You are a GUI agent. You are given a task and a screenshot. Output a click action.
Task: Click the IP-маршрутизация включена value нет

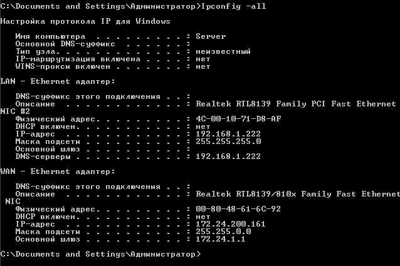tap(203, 59)
